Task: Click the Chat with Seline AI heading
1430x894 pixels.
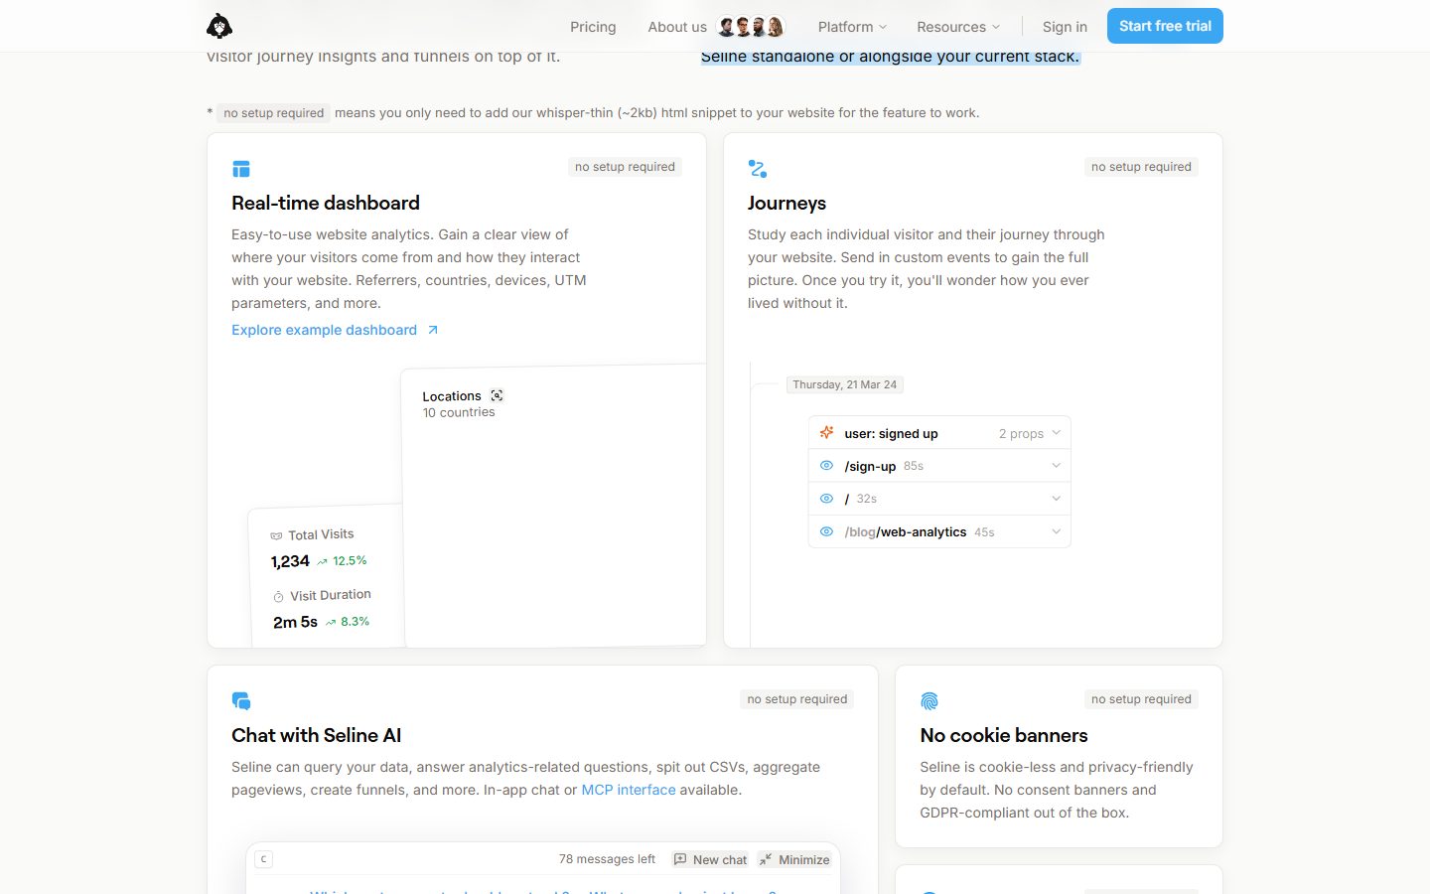Action: [317, 735]
